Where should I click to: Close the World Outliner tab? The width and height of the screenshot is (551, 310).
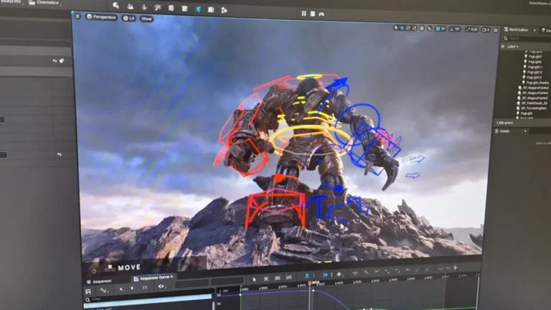click(x=534, y=30)
